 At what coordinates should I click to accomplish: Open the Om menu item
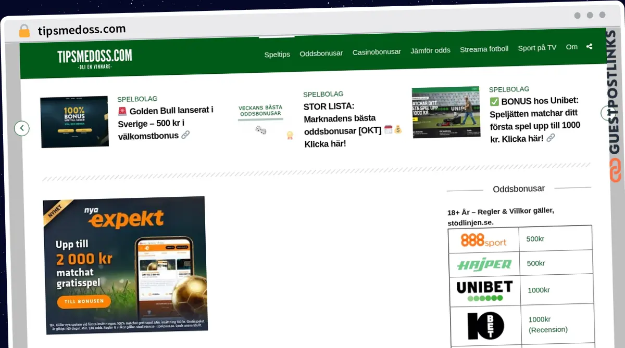pyautogui.click(x=572, y=47)
